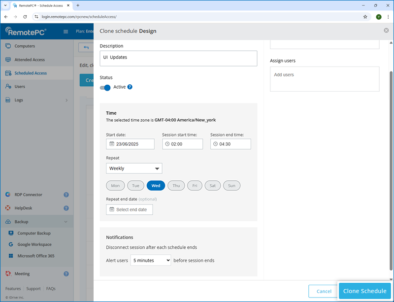This screenshot has height=302, width=394.
Task: Open the Repeat Weekly dropdown
Action: [134, 168]
